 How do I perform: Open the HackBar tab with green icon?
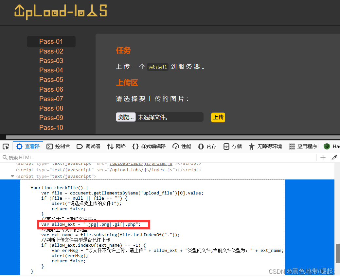pos(332,147)
